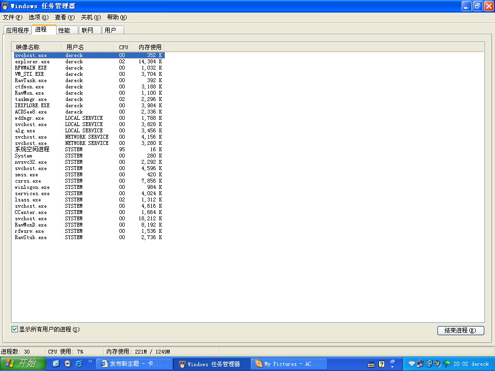Open the 开始 Start button

pos(23,364)
